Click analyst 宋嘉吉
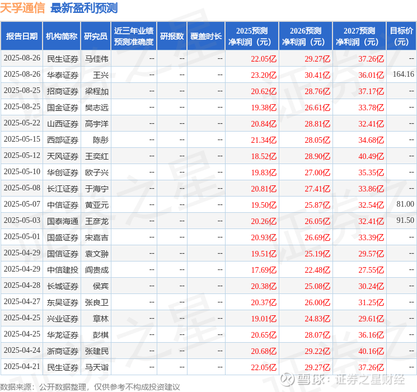This screenshot has height=392, width=417. click(96, 237)
